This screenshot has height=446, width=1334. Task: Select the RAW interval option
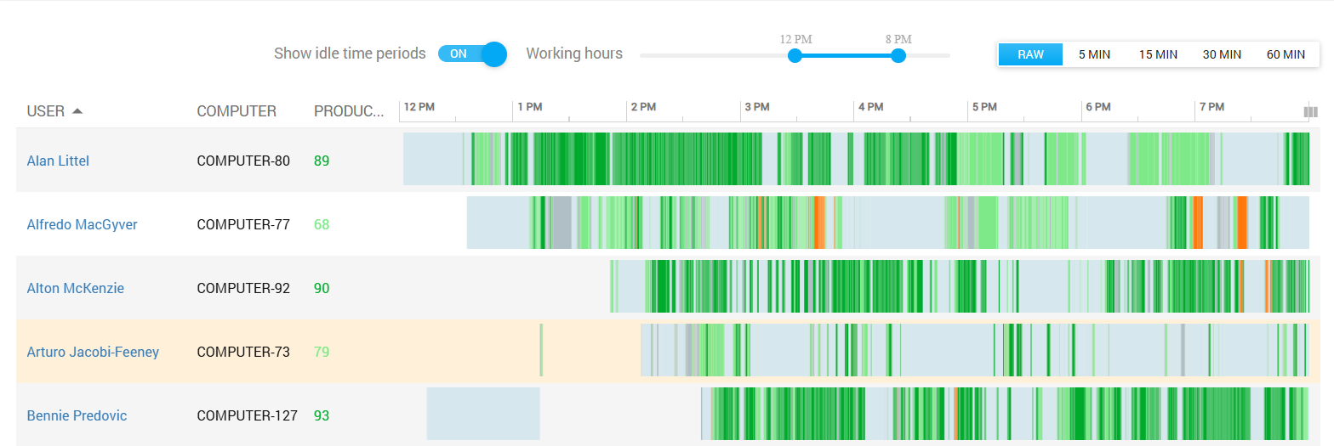tap(1030, 54)
